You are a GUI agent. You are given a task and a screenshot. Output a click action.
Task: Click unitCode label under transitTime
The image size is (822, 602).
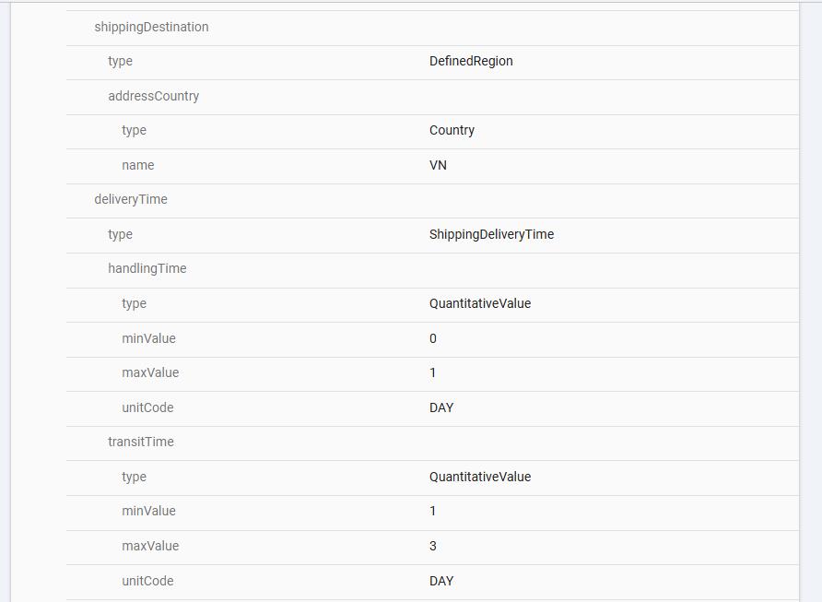147,581
